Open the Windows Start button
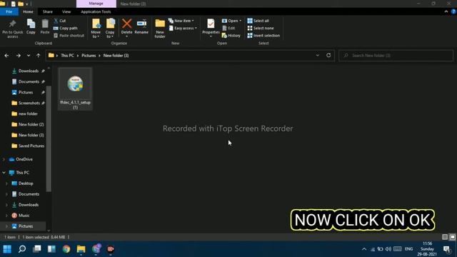Viewport: 457px width, 257px height. pos(7,249)
